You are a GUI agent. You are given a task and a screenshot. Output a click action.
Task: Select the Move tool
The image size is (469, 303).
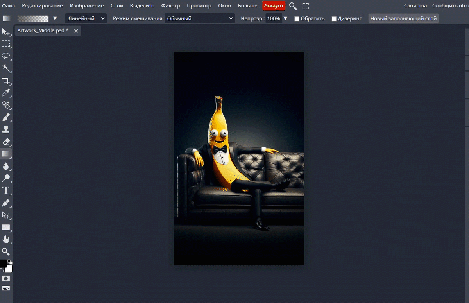coord(6,32)
